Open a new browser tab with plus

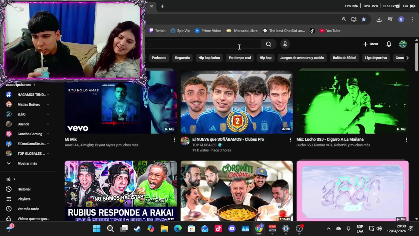[x=162, y=6]
